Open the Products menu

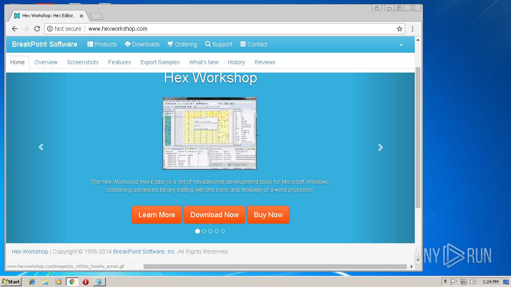coord(102,44)
